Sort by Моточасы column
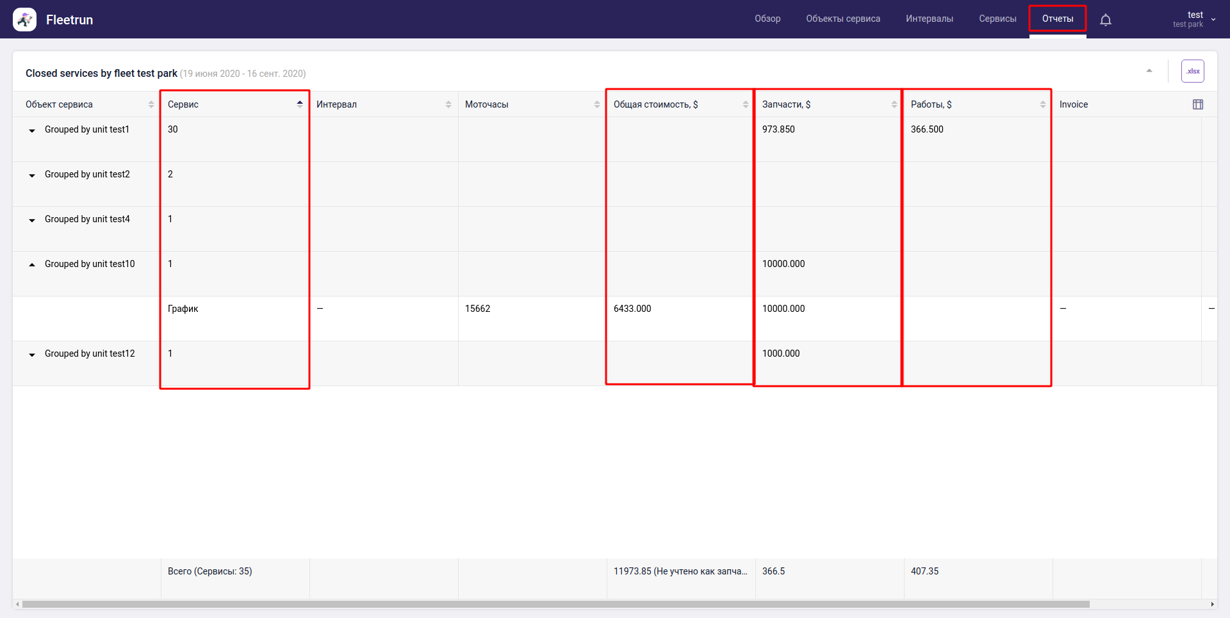The height and width of the screenshot is (618, 1230). click(x=596, y=104)
